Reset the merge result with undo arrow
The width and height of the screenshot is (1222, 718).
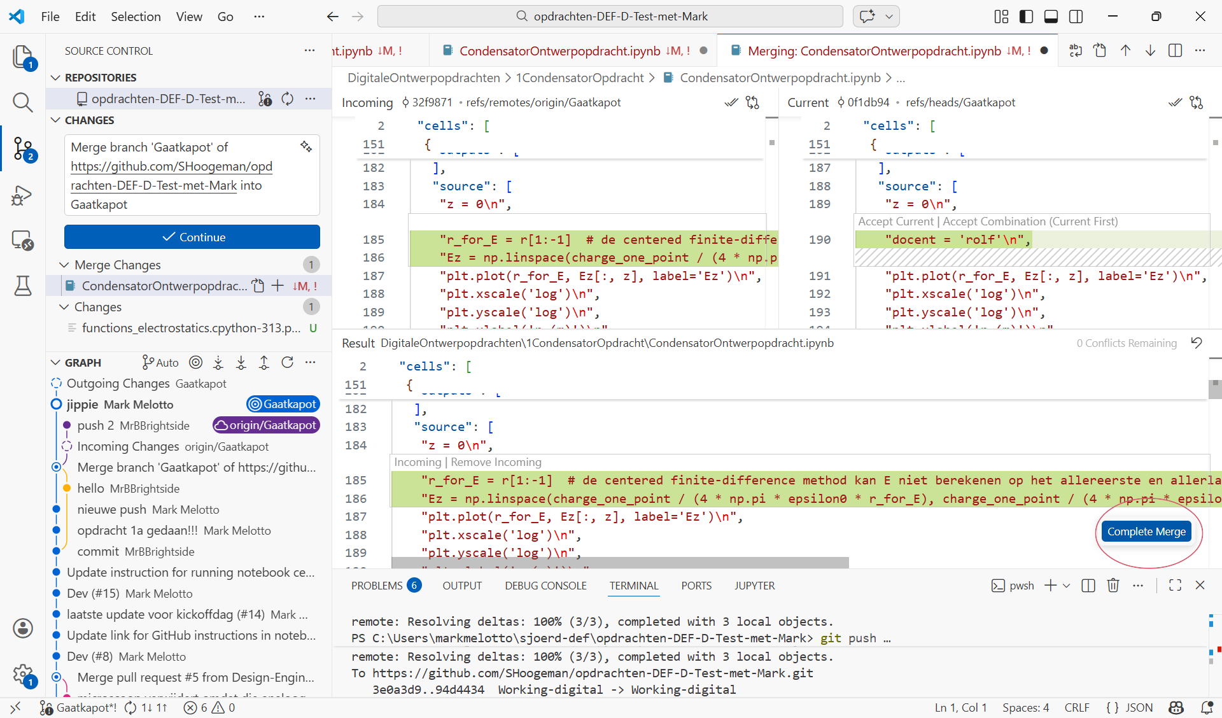[1197, 343]
